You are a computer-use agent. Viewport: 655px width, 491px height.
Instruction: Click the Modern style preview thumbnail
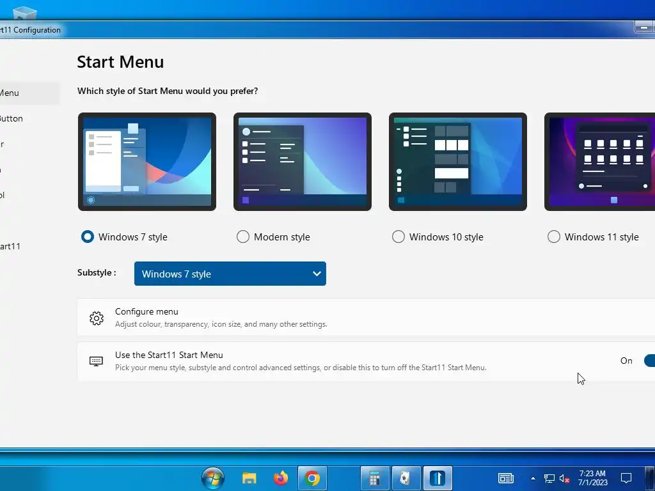point(303,162)
